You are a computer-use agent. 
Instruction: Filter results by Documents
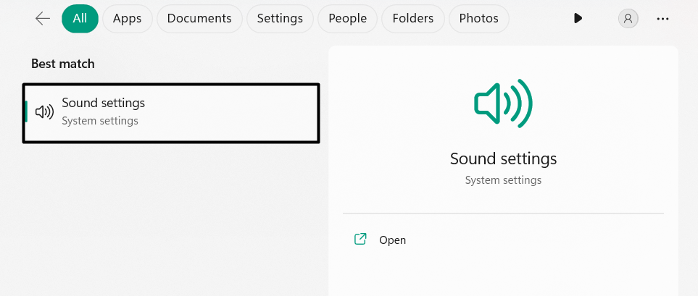[199, 19]
